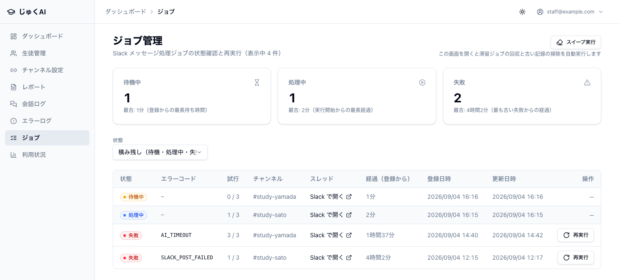Open 会話ログ in the sidebar

(x=47, y=104)
